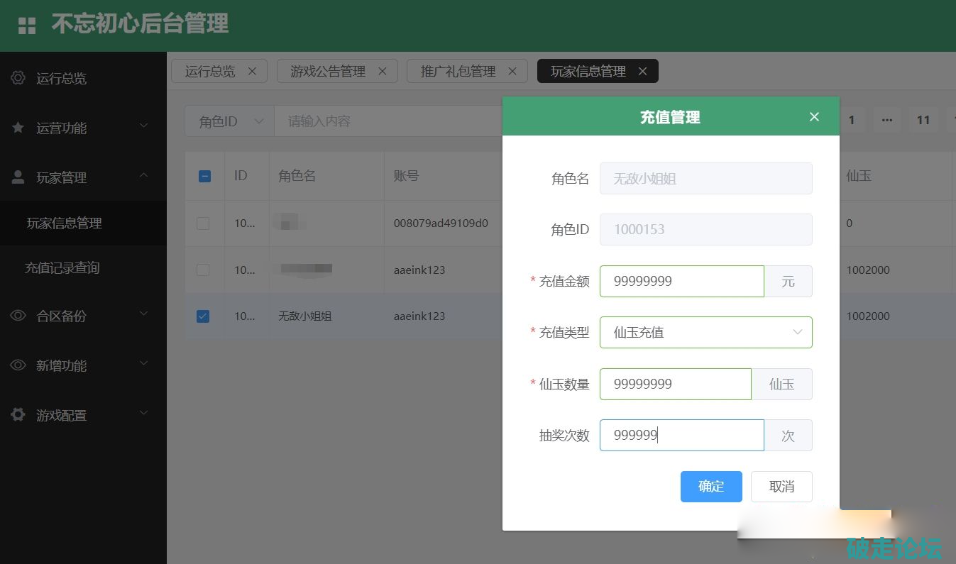Click the eye icon beside 新增功能
The height and width of the screenshot is (564, 956).
coord(18,365)
